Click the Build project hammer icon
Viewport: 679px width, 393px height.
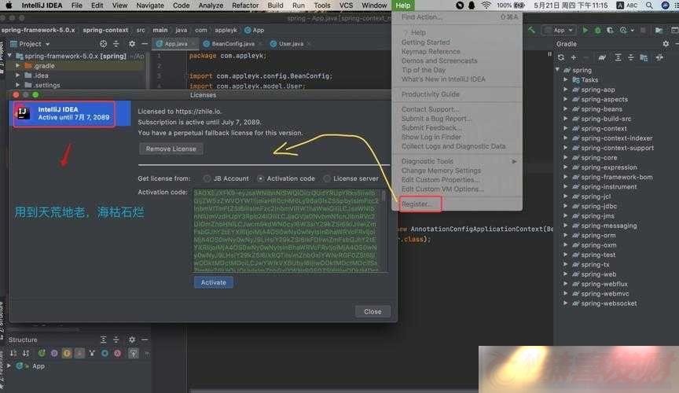531,30
